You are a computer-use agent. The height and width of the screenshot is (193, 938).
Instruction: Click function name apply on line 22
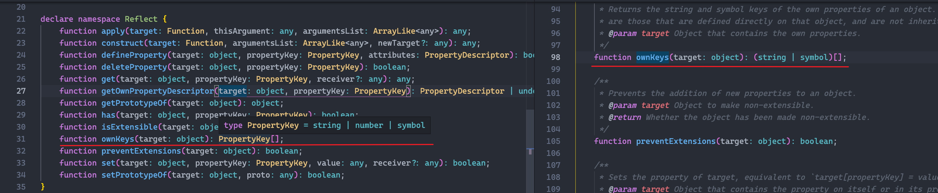point(113,31)
